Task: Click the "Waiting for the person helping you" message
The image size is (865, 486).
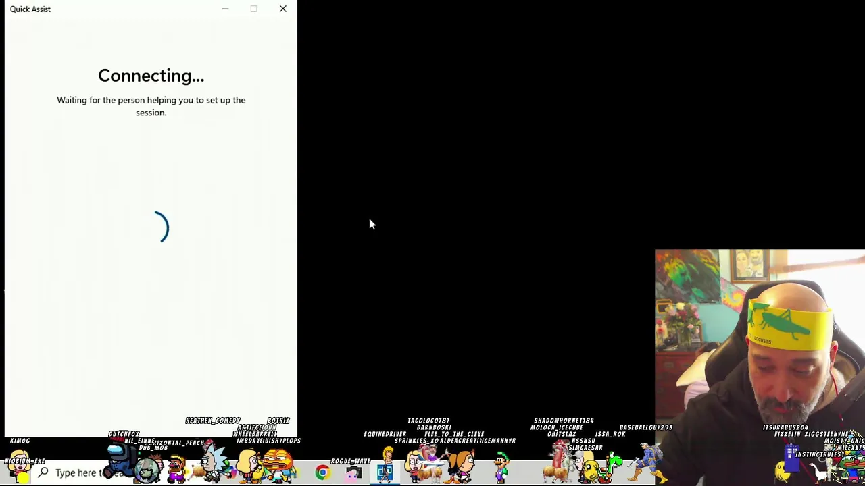Action: click(x=151, y=106)
